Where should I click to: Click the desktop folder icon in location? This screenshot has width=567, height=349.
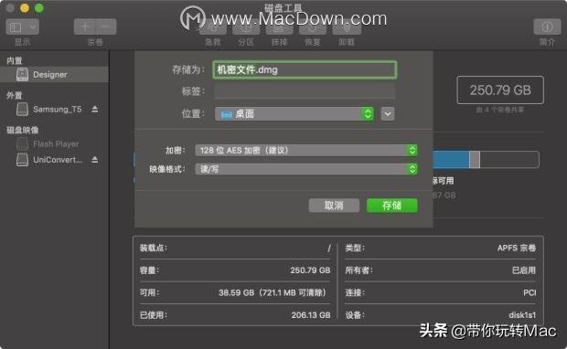tap(226, 114)
